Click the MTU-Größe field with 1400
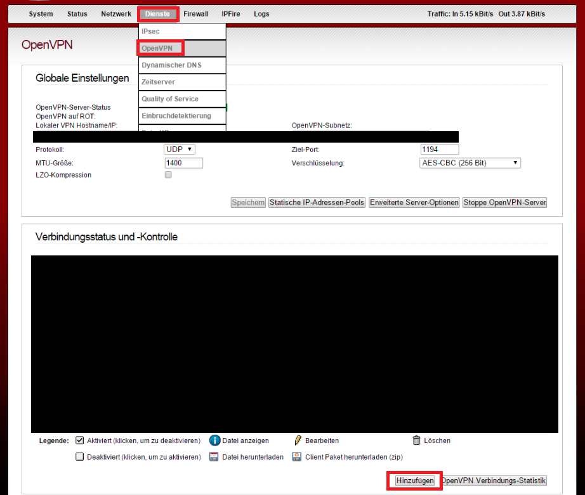Screen dimensions: 585x495 pyautogui.click(x=183, y=163)
